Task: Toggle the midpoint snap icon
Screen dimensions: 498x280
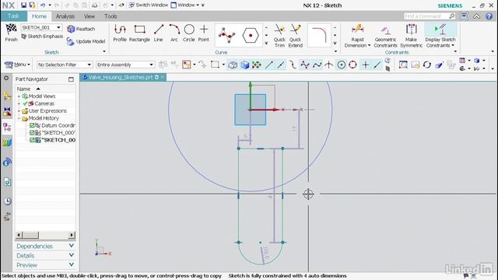Action: click(x=281, y=65)
